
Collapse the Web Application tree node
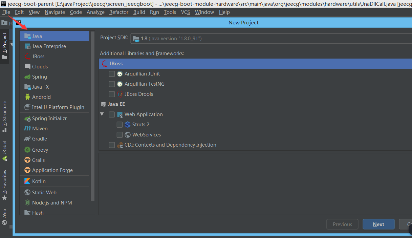tap(102, 114)
